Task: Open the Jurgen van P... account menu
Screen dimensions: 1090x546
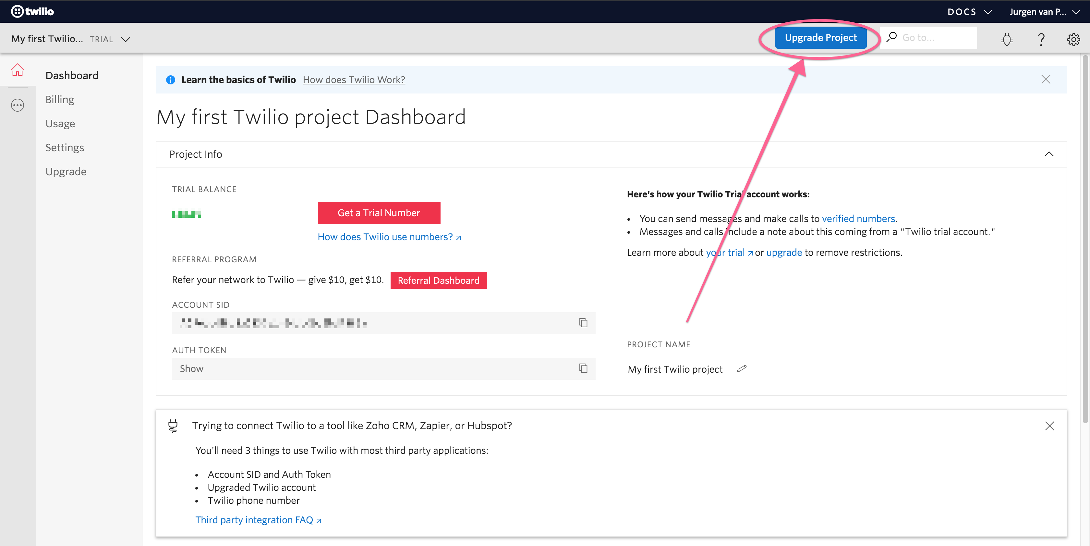Action: point(1044,12)
